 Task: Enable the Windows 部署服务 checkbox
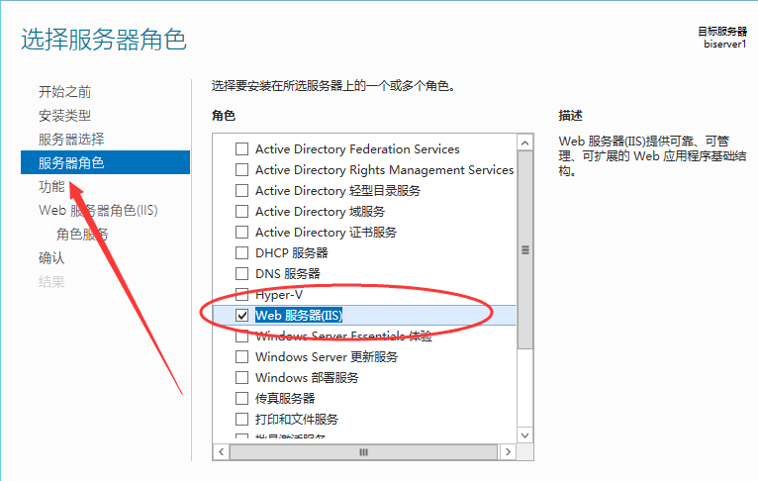241,377
